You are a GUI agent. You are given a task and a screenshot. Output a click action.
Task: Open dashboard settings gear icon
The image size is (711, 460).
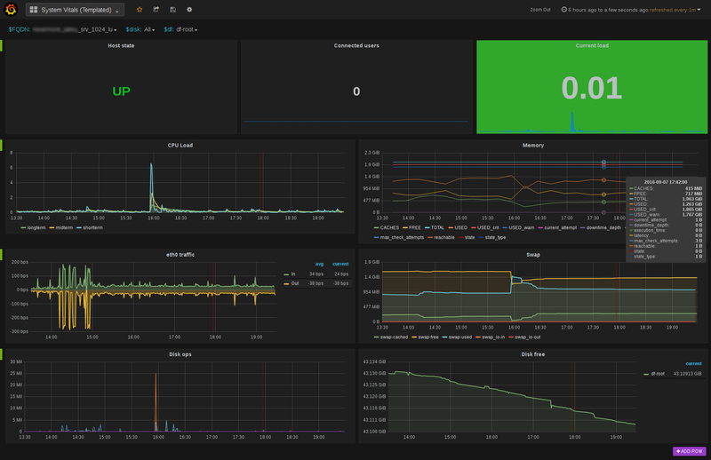click(189, 10)
